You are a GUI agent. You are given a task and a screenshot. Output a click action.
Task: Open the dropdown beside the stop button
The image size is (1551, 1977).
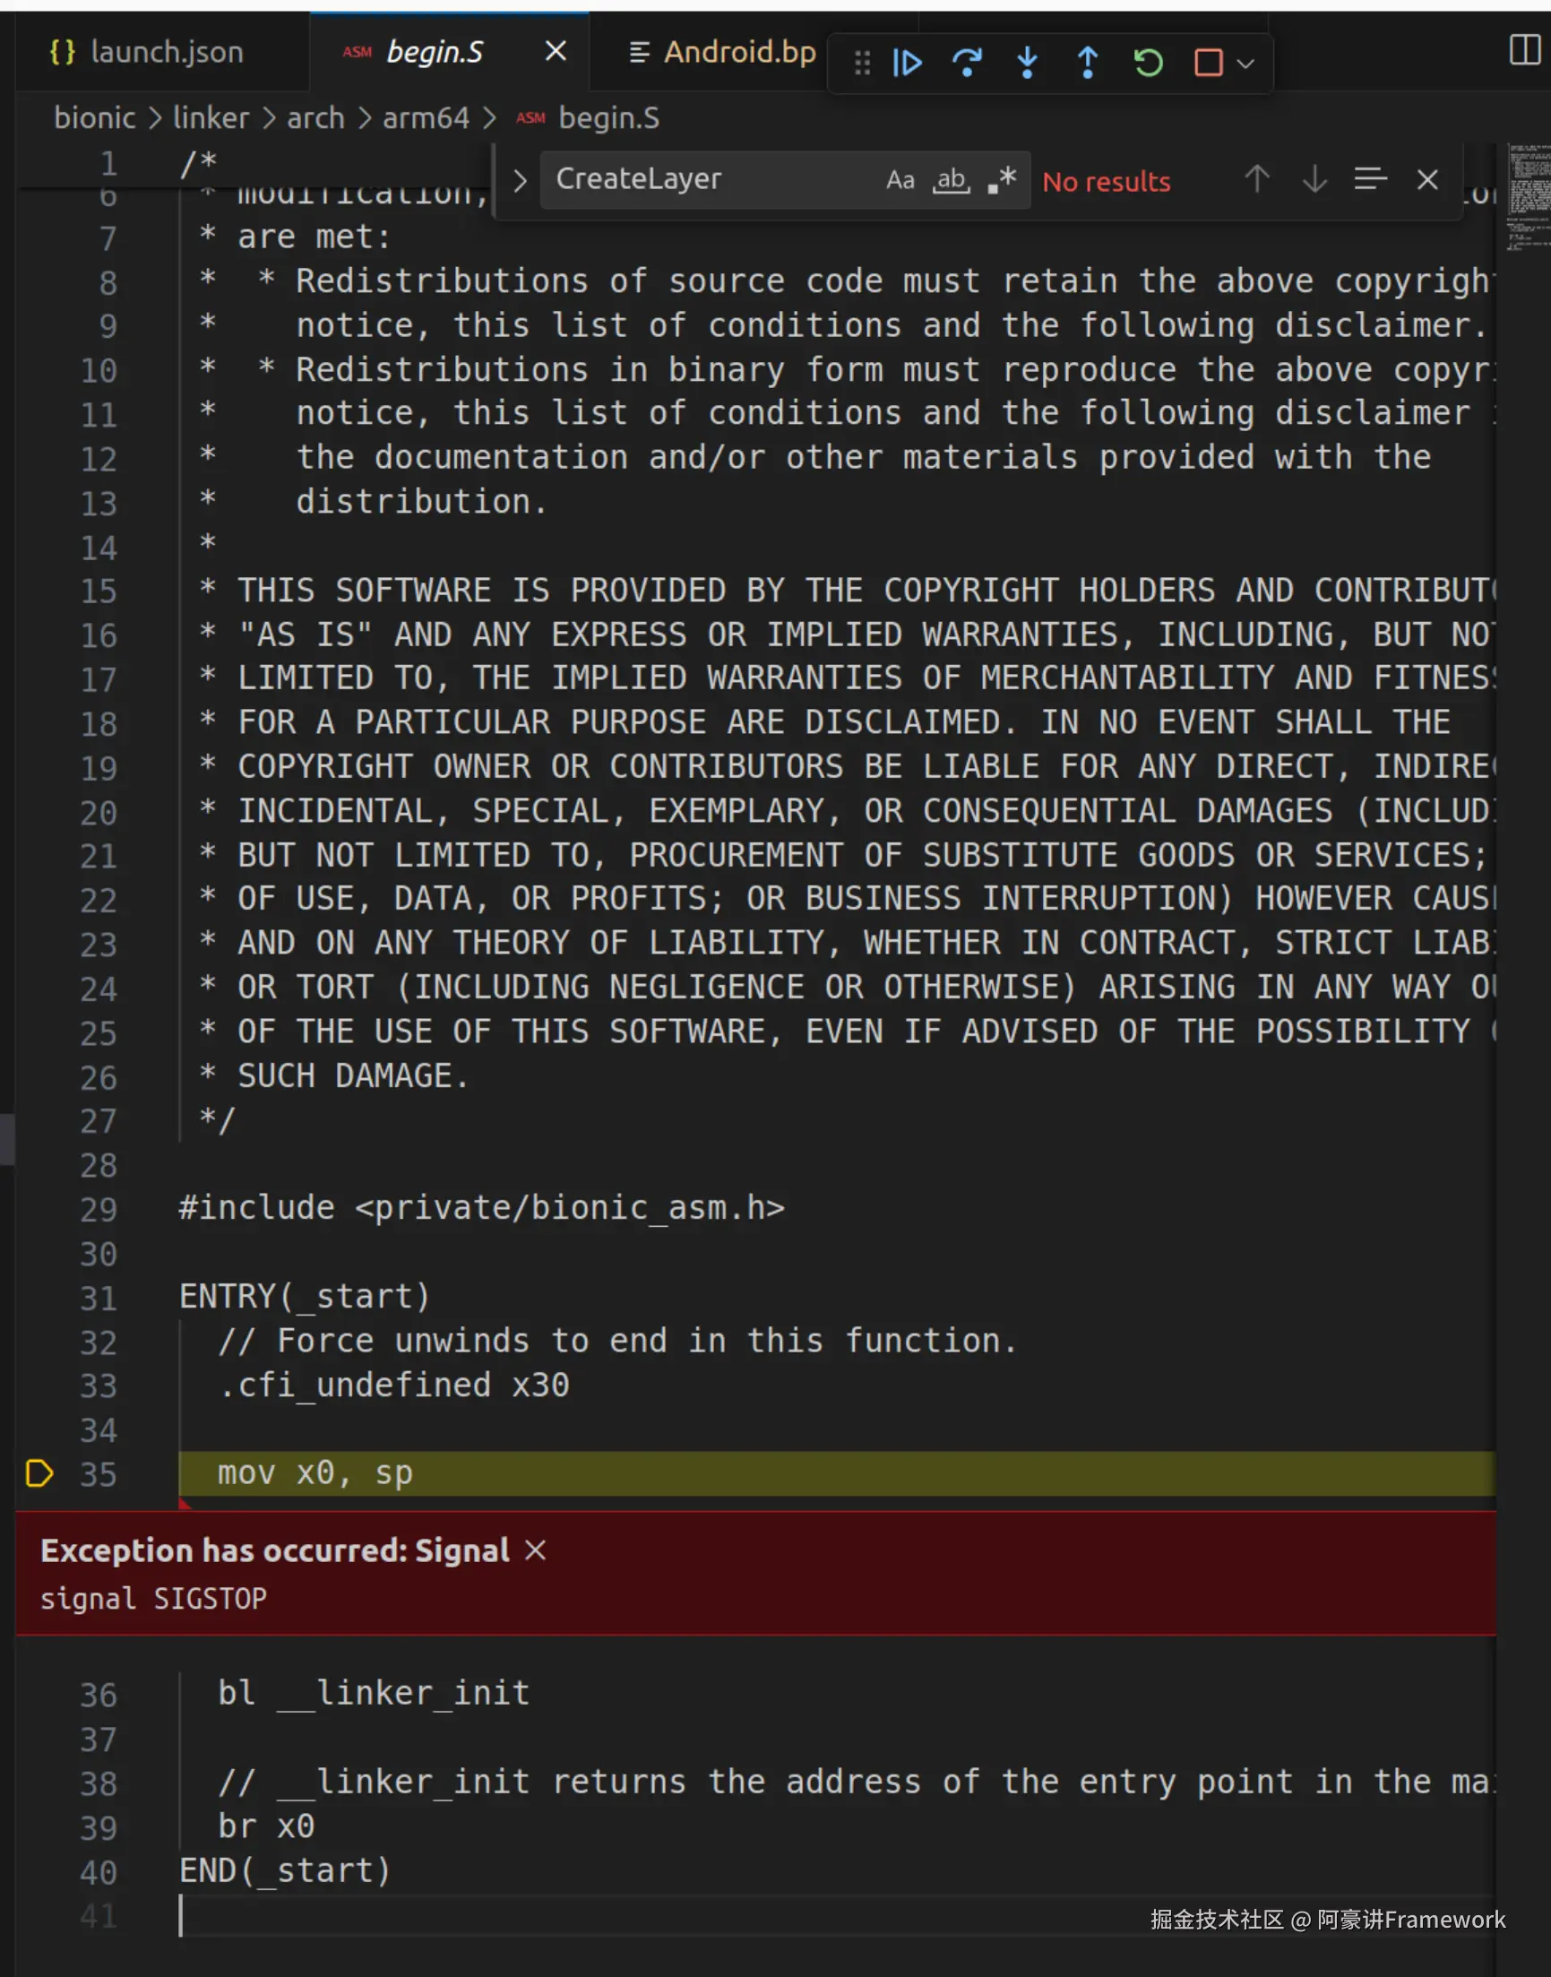click(1246, 64)
